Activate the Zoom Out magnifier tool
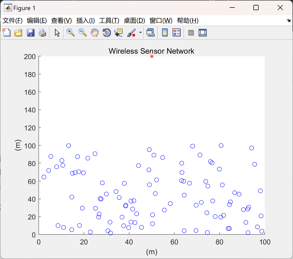293x259 pixels. pos(82,33)
